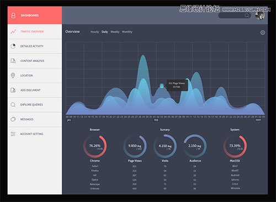276x202 pixels.
Task: Click the MAR label on the chart axis
Action: click(258, 120)
